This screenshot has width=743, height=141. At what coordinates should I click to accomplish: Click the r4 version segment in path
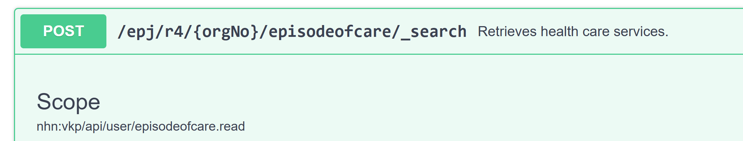[x=174, y=31]
